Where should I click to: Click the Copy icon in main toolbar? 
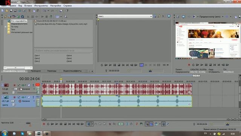coord(34,11)
